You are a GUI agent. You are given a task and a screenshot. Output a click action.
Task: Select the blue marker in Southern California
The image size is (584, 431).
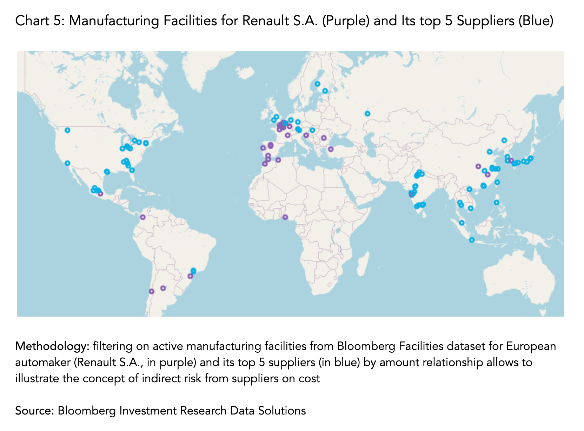tap(67, 163)
